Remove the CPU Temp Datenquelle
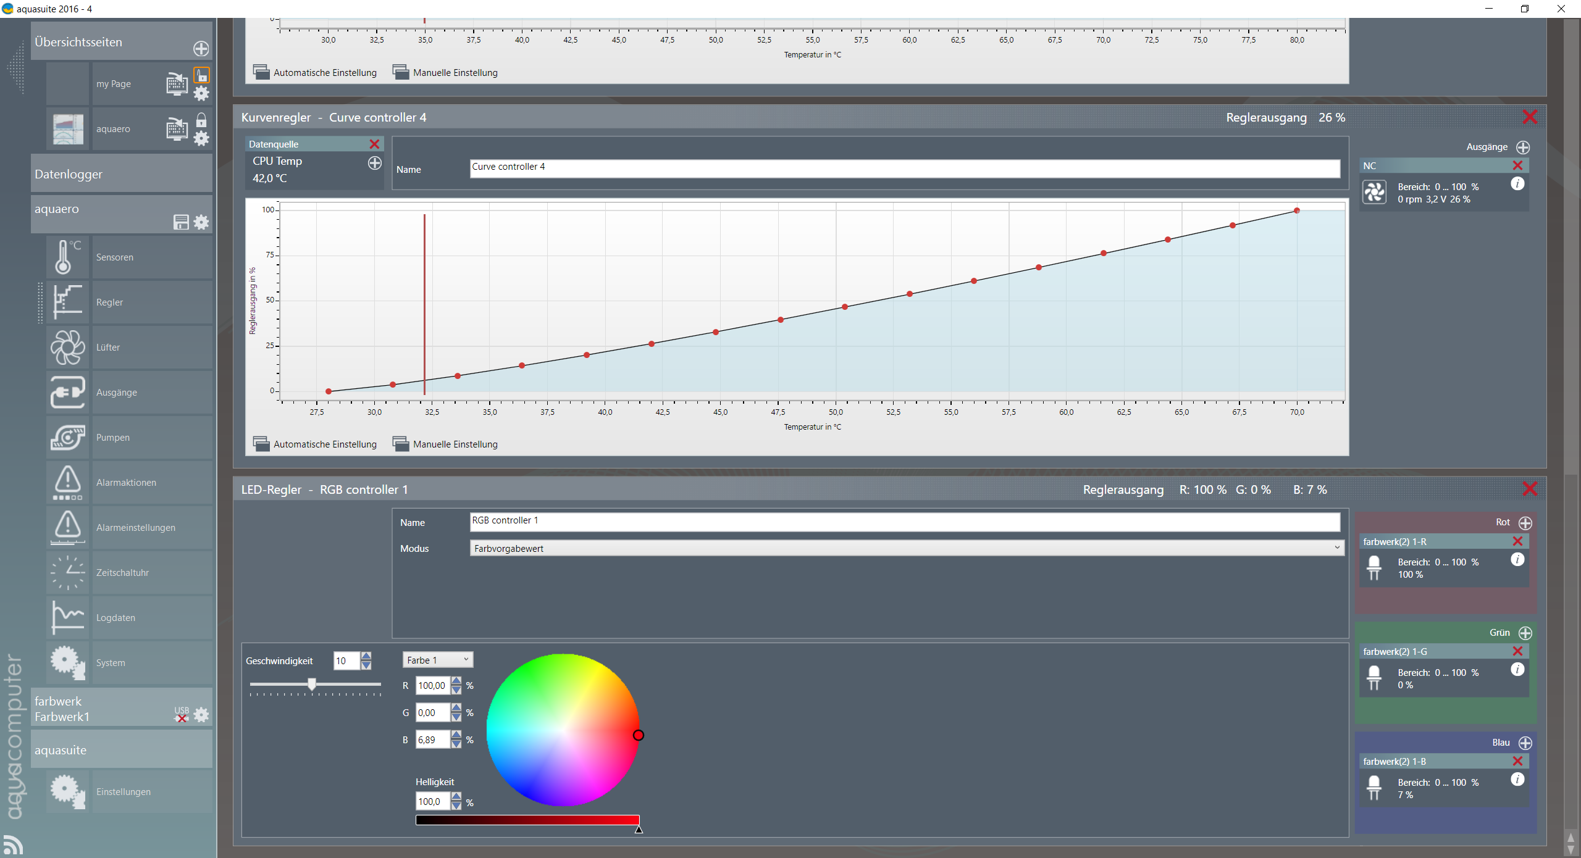Viewport: 1581px width, 858px height. click(374, 144)
